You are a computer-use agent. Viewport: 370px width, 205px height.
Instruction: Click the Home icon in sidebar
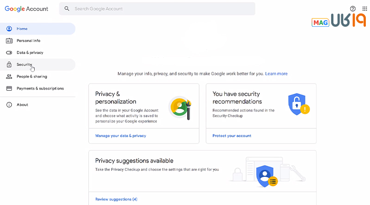click(x=9, y=29)
